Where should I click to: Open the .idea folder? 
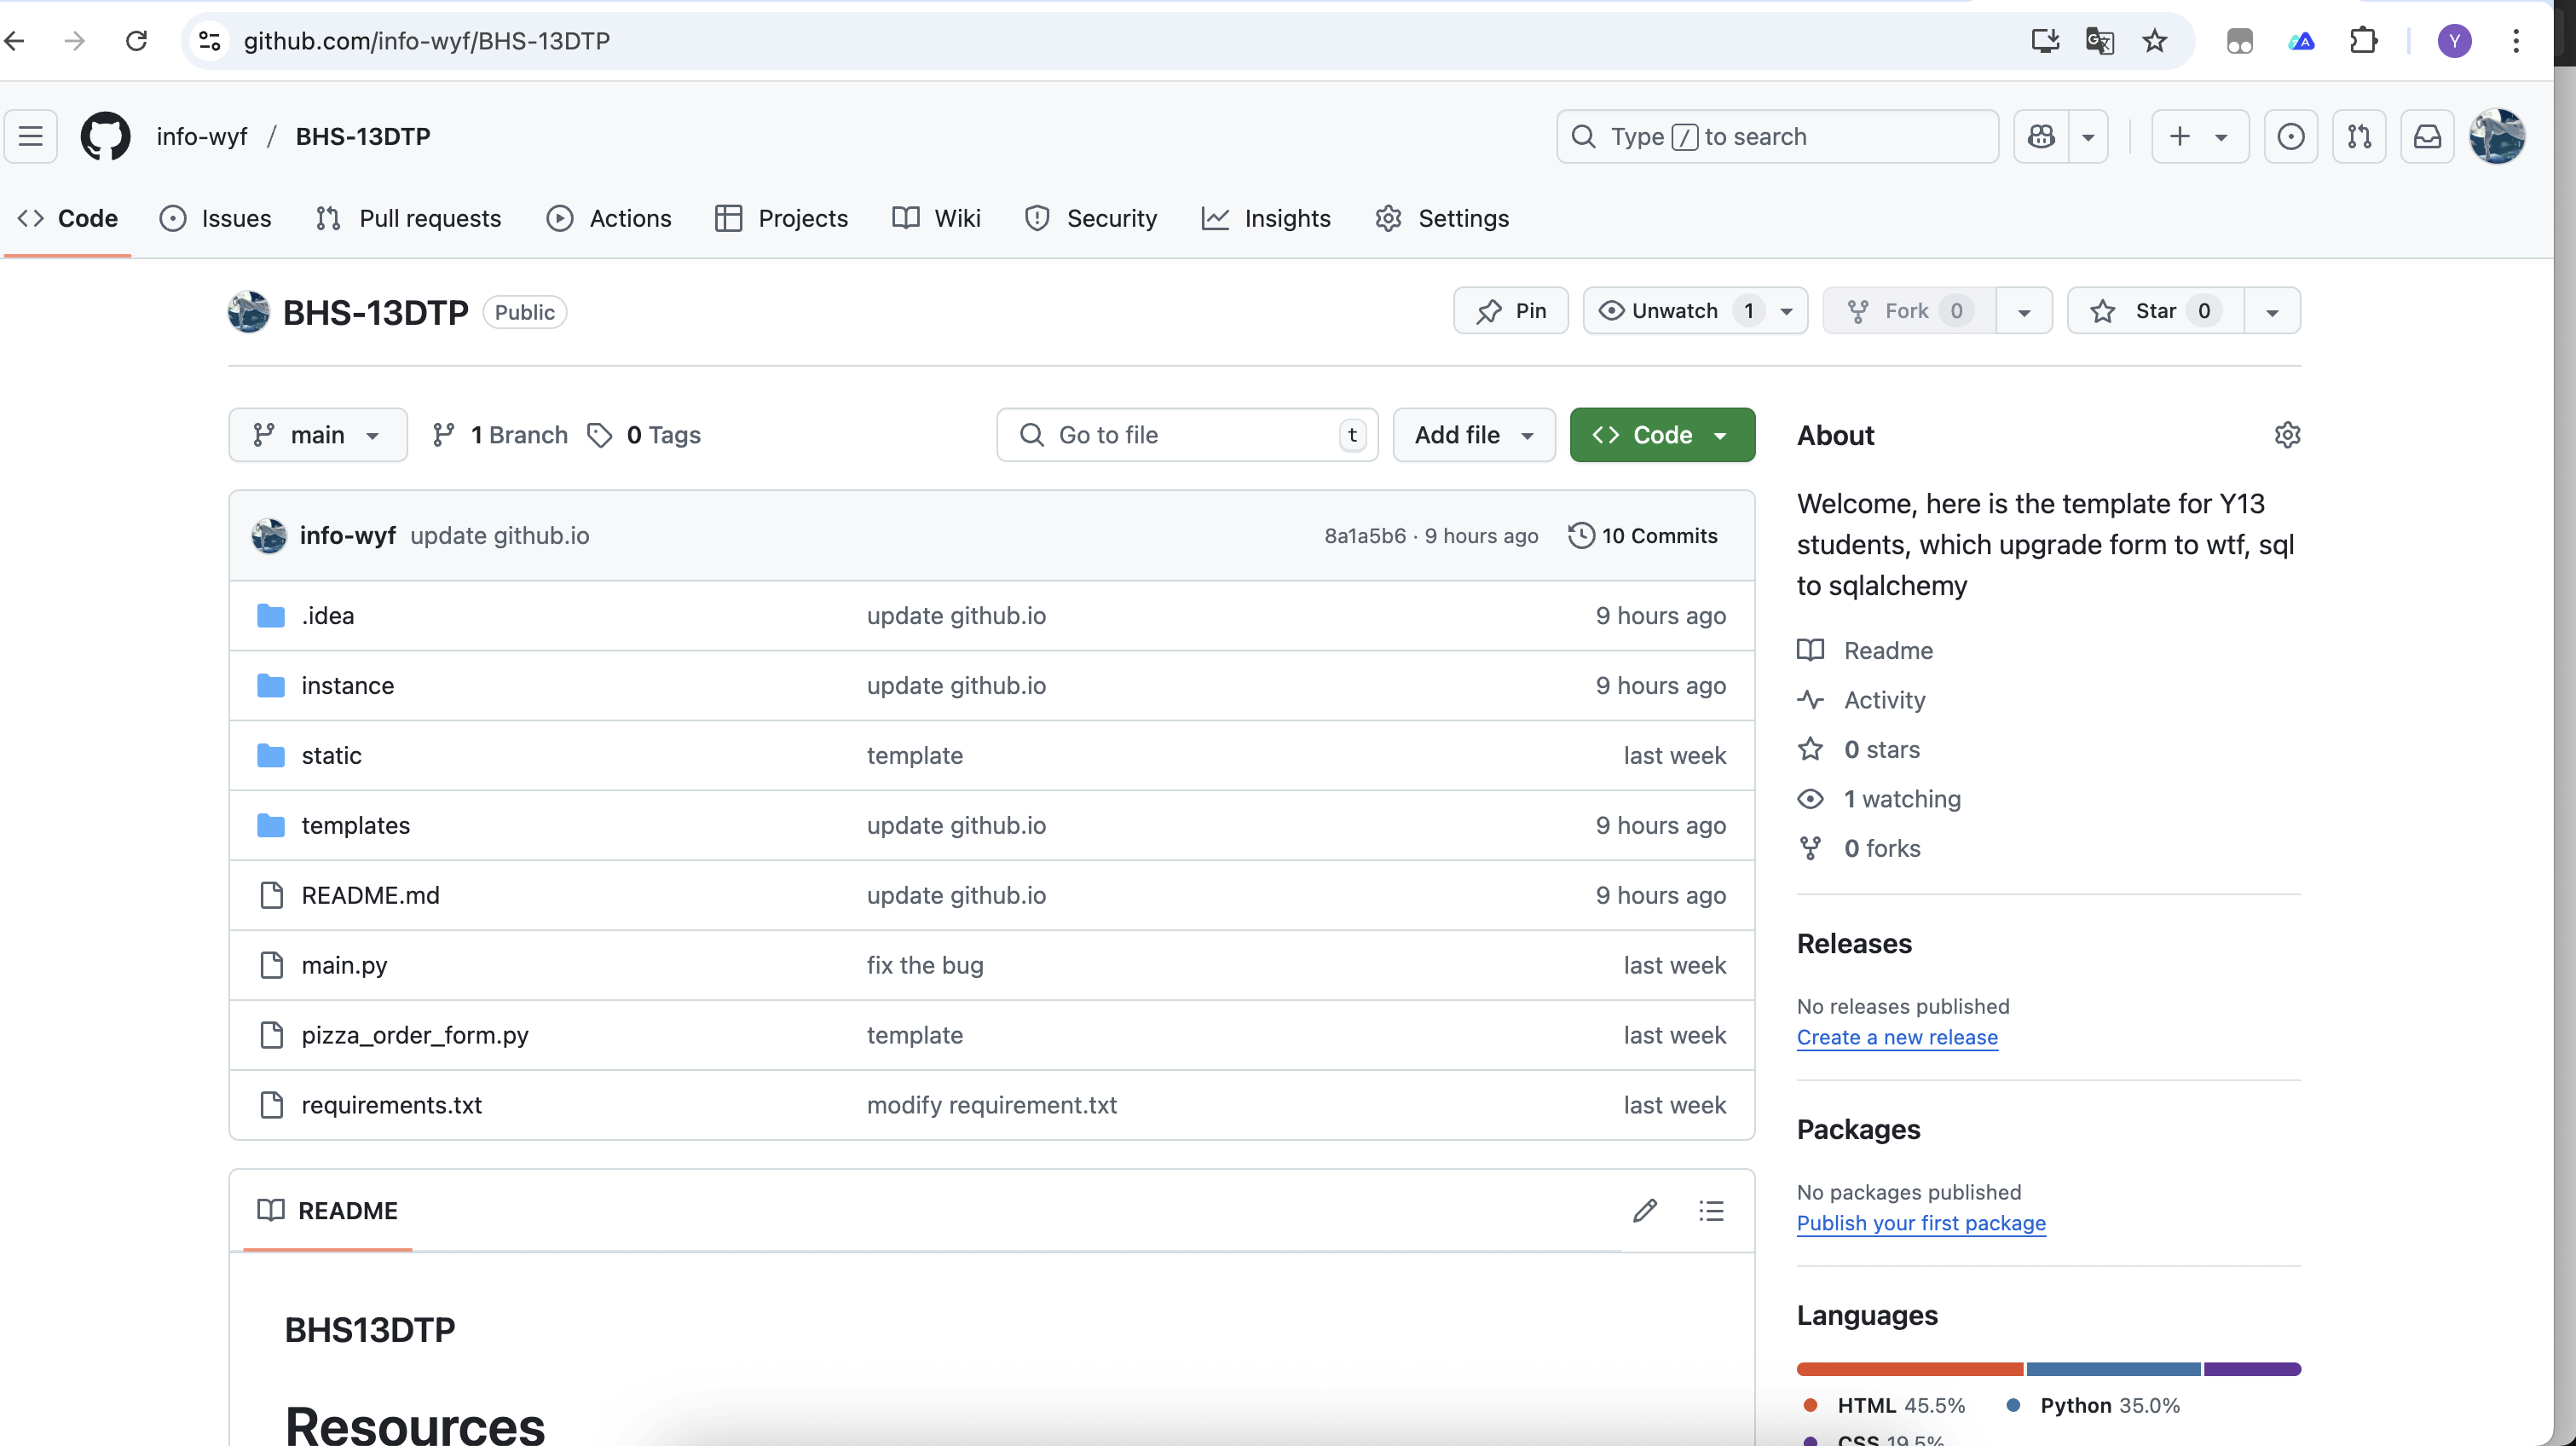(x=327, y=615)
